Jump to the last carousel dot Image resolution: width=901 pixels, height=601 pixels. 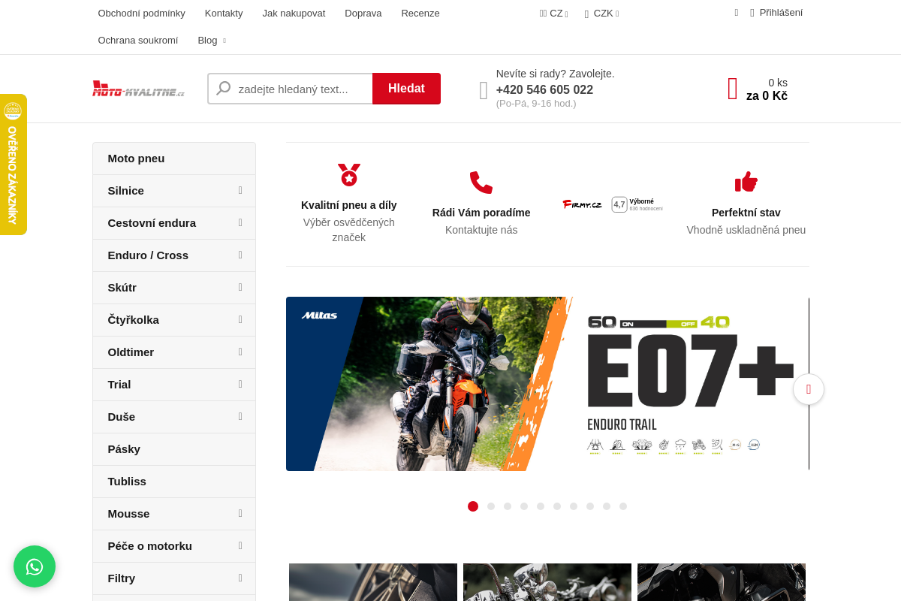point(623,506)
